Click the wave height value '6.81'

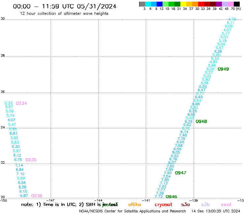(x=14, y=133)
